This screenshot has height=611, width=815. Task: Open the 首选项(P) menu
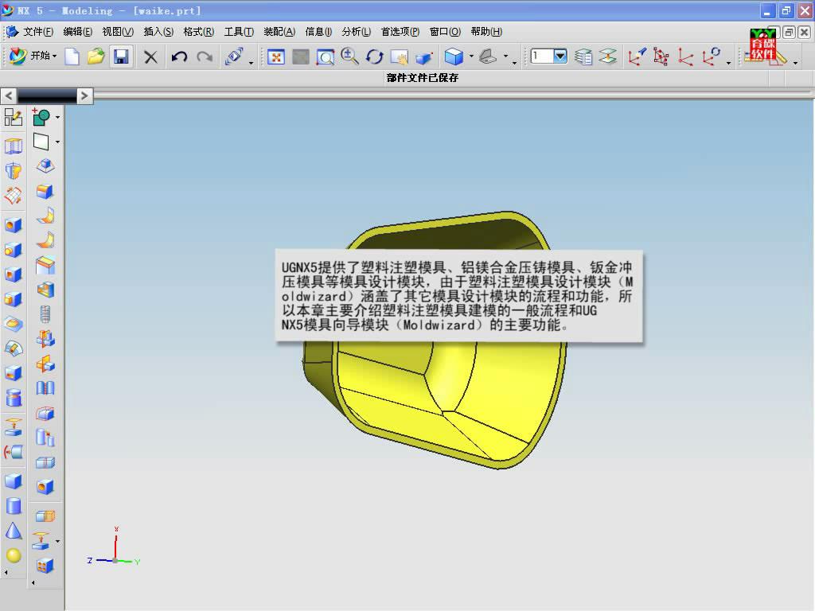(400, 32)
